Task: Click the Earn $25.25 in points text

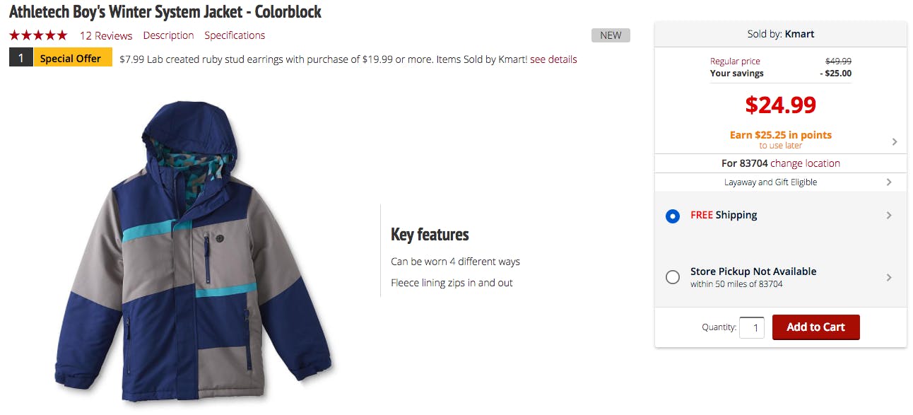Action: click(x=781, y=135)
